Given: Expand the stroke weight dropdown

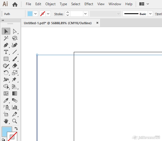Looking at the screenshot, I should click(86, 14).
